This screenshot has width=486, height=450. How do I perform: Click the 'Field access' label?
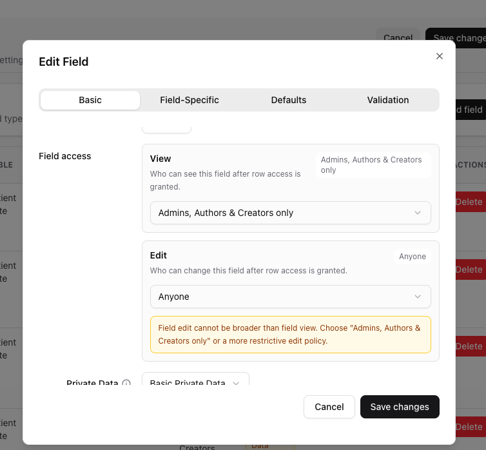pos(65,156)
